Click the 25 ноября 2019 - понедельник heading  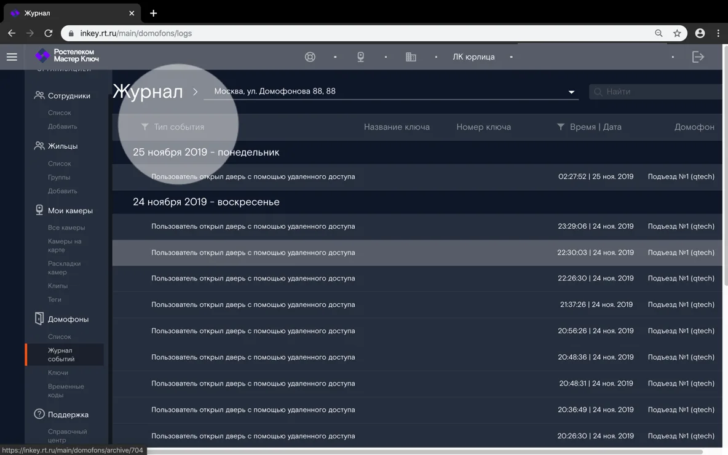pyautogui.click(x=206, y=152)
